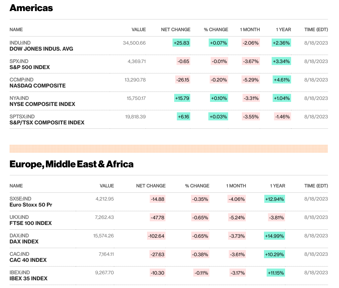The image size is (339, 288).
Task: Click the NYA:IND ticker symbol
Action: [x=19, y=98]
